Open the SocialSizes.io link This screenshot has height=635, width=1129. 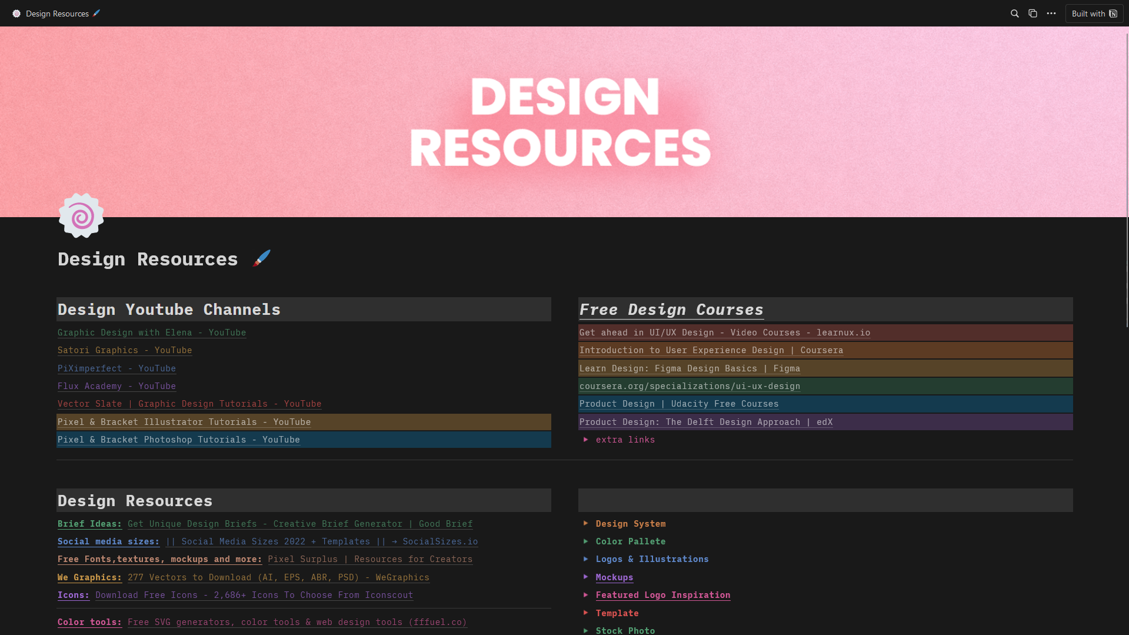pos(322,541)
